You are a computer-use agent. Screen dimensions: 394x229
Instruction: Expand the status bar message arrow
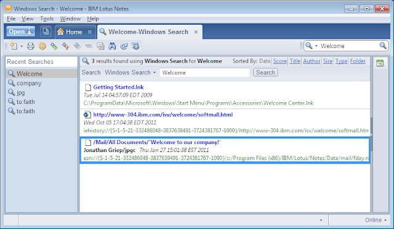(321, 220)
